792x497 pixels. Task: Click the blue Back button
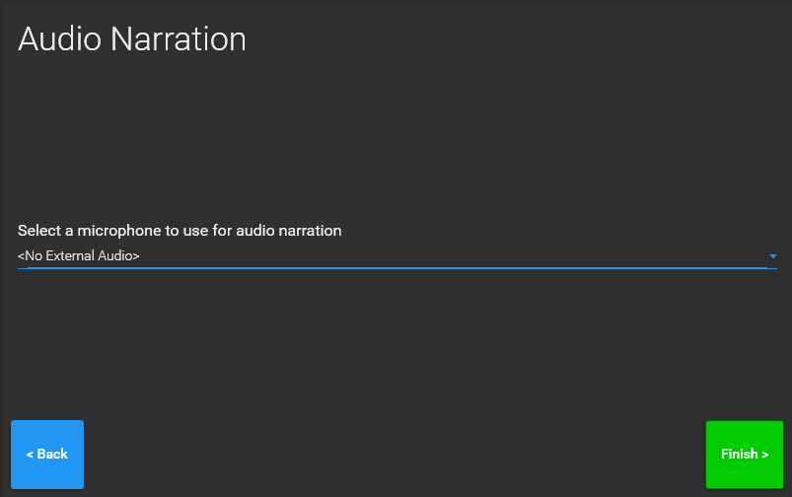pyautogui.click(x=47, y=455)
